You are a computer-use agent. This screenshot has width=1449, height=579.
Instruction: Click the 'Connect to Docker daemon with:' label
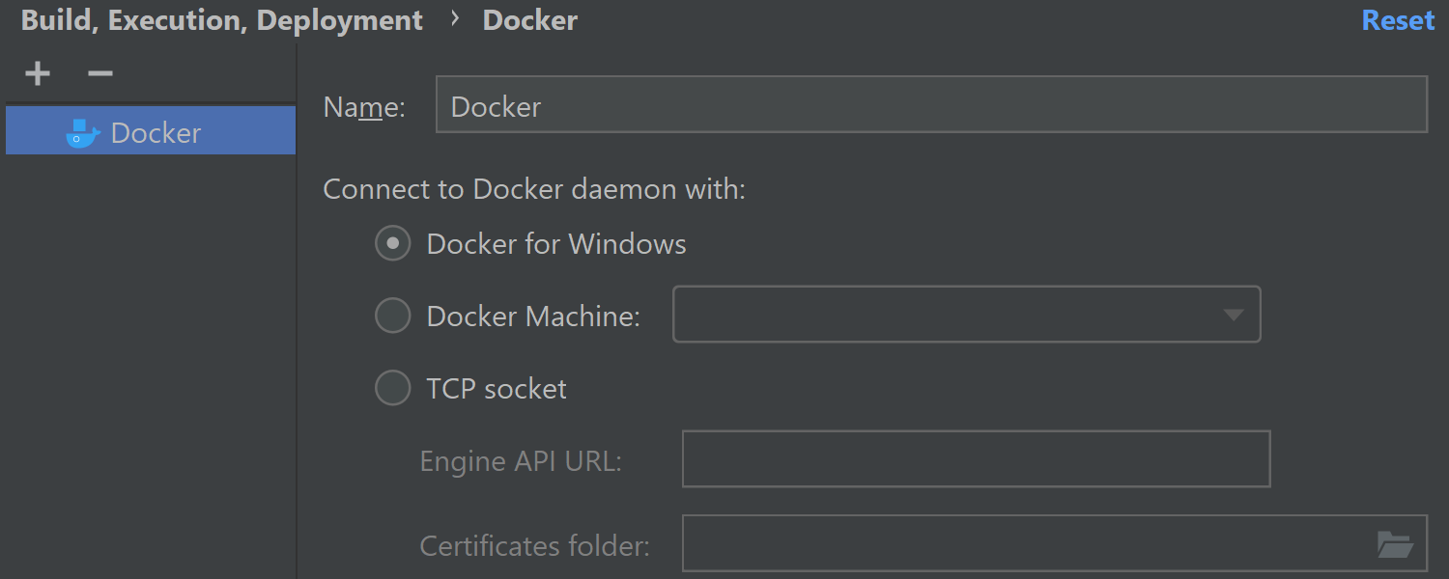[x=534, y=189]
